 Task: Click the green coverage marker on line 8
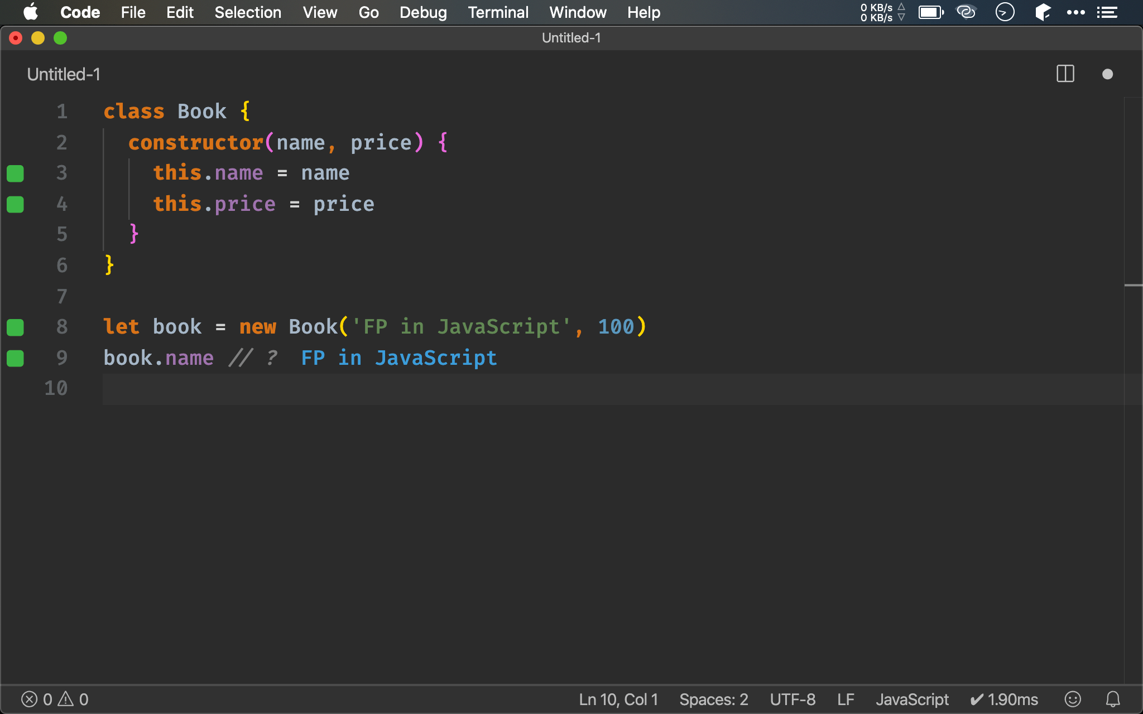point(16,327)
